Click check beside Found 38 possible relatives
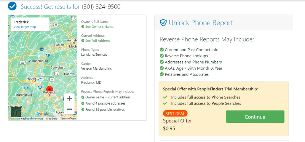Viewport: 305px width, 142px height. [x=83, y=110]
